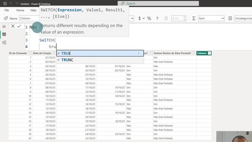Click Não text on formula line 1
Viewport: 252px width, 142px height.
[x=33, y=27]
